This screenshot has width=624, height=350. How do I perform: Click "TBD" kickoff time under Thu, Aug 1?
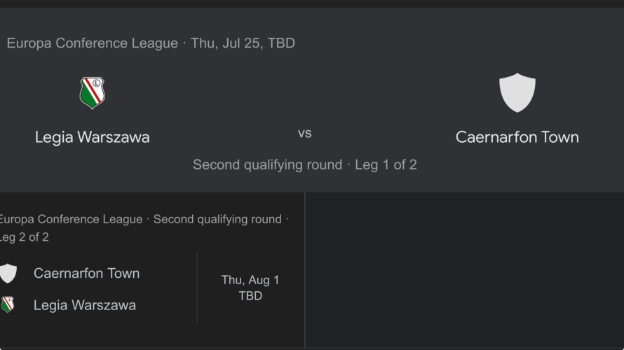click(x=250, y=296)
